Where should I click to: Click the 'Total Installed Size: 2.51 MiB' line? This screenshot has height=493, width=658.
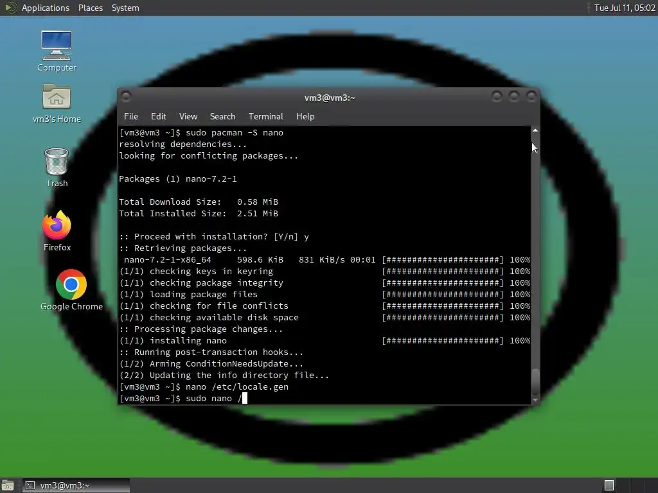coord(199,214)
